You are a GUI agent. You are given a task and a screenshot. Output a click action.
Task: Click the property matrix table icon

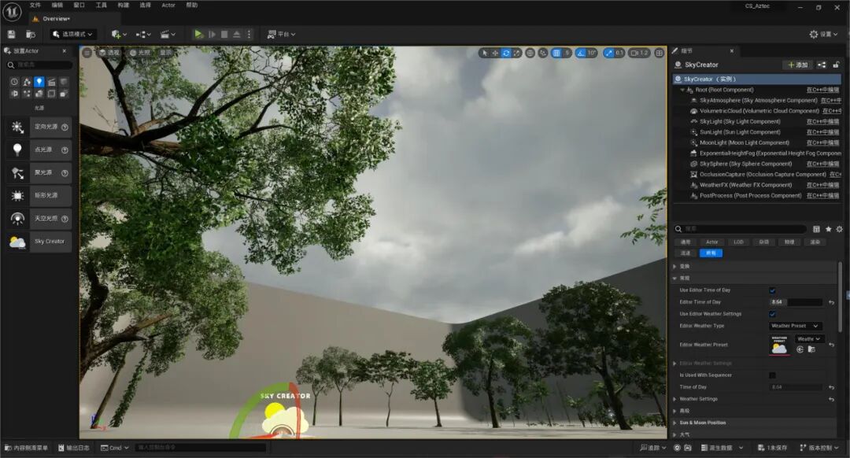coord(816,229)
